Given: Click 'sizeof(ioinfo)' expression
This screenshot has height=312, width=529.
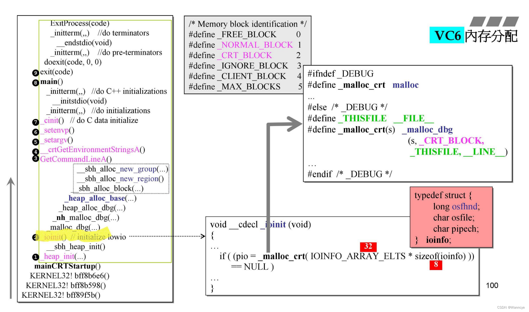Looking at the screenshot, I should pyautogui.click(x=441, y=256).
